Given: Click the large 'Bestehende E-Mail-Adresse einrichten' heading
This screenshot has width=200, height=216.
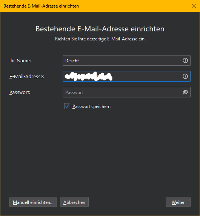Looking at the screenshot, I should click(100, 29).
